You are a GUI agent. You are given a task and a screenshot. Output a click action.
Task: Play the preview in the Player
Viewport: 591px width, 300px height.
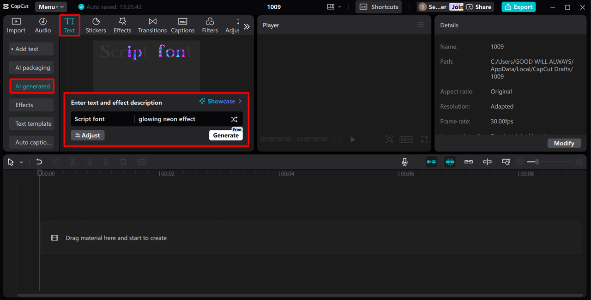pyautogui.click(x=353, y=139)
